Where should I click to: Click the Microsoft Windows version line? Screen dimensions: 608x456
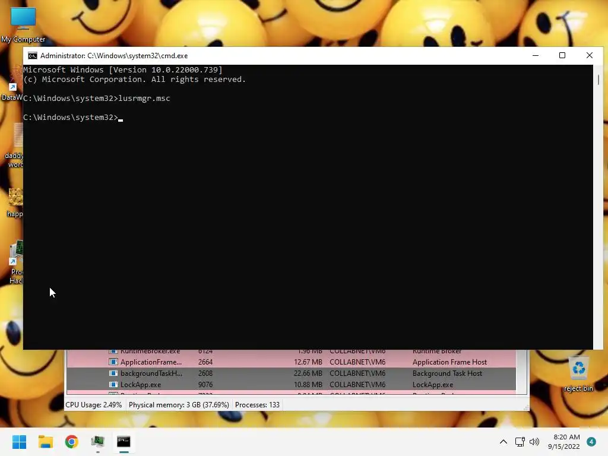[x=123, y=70]
